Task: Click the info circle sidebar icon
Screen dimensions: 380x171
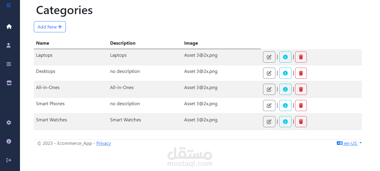Action: (x=9, y=141)
